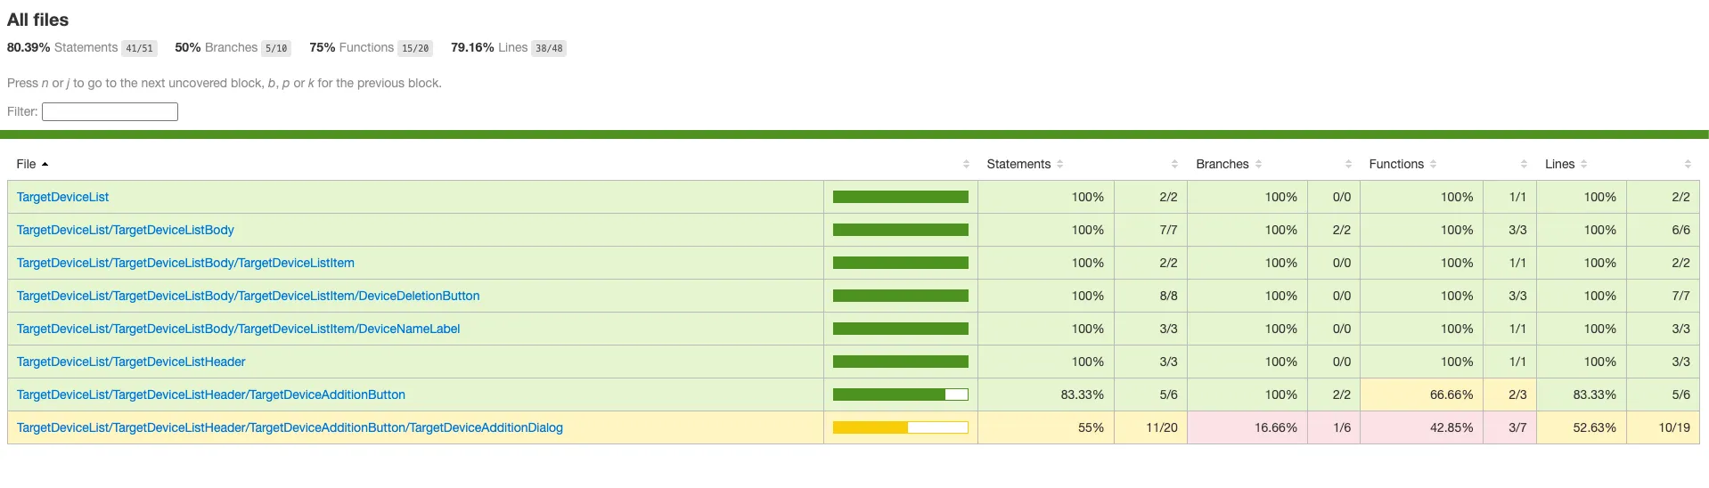Sort table by Branches column header

click(1222, 165)
